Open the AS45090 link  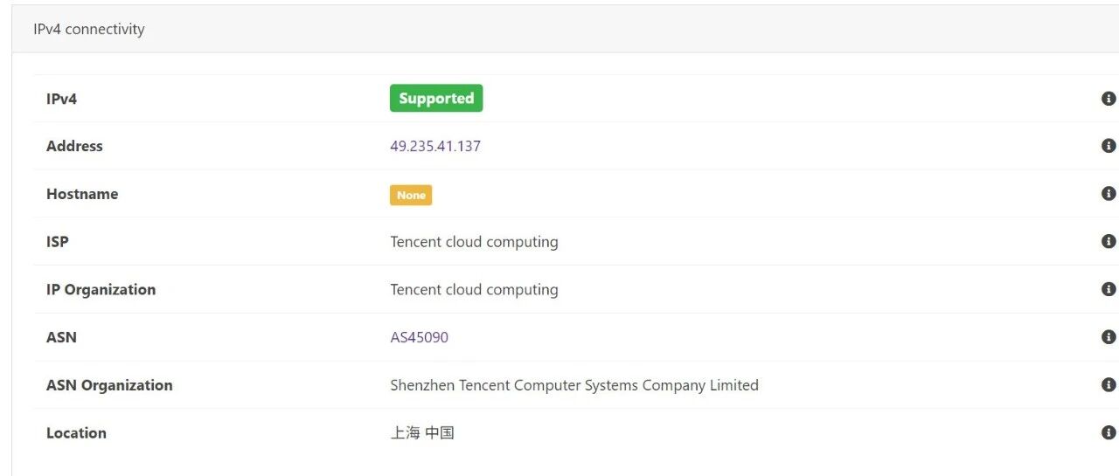(420, 337)
